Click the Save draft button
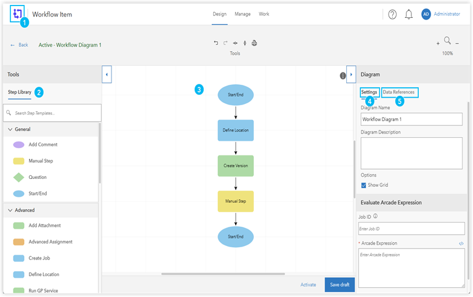This screenshot has height=297, width=473. (x=339, y=284)
